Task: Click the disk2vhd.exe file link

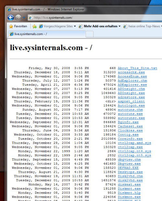Action: (130, 180)
